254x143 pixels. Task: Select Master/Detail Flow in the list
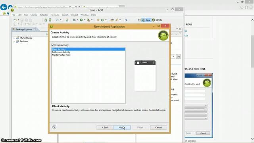(88, 55)
